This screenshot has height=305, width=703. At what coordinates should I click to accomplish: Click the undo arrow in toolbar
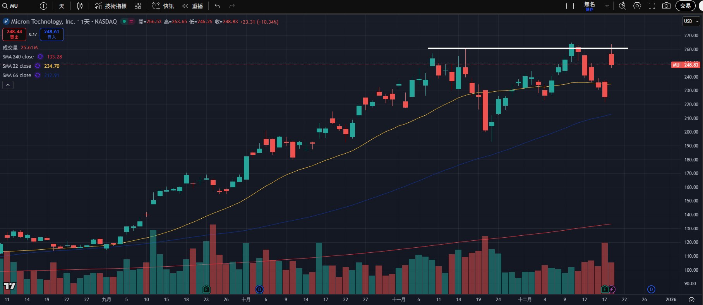point(217,6)
